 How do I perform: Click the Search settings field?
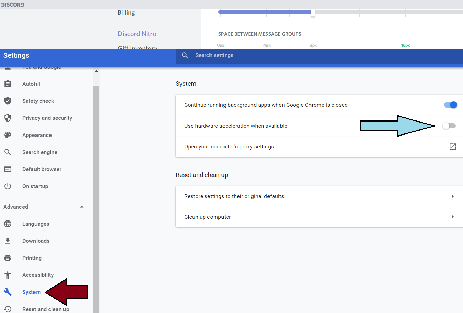(x=319, y=55)
